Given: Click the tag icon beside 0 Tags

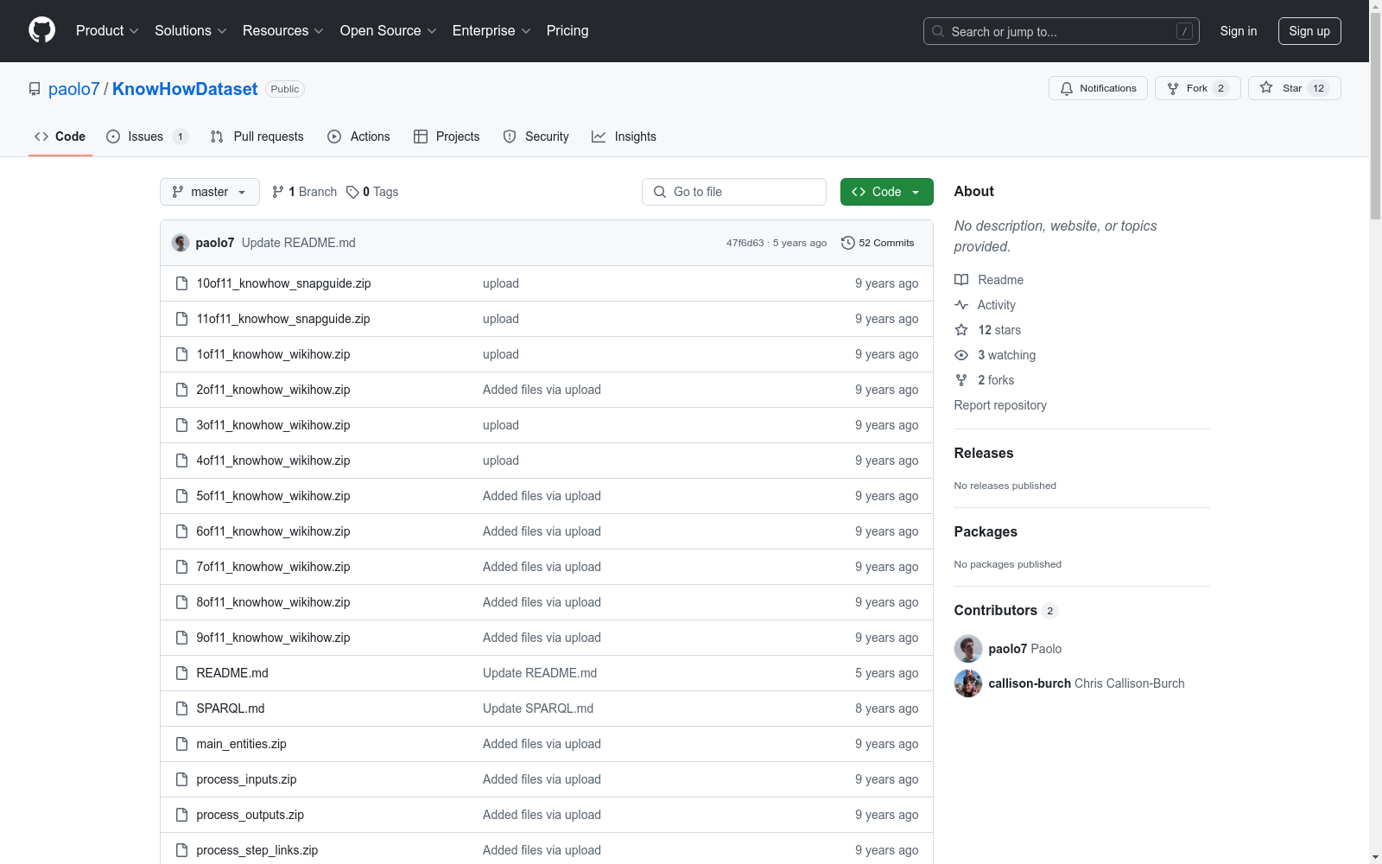Looking at the screenshot, I should coord(352,192).
